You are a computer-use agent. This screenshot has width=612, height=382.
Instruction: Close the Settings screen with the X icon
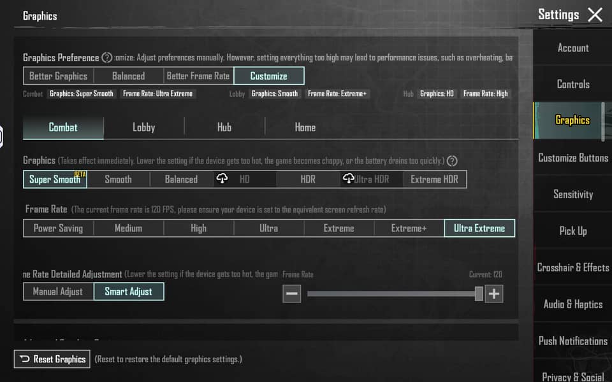pos(594,15)
